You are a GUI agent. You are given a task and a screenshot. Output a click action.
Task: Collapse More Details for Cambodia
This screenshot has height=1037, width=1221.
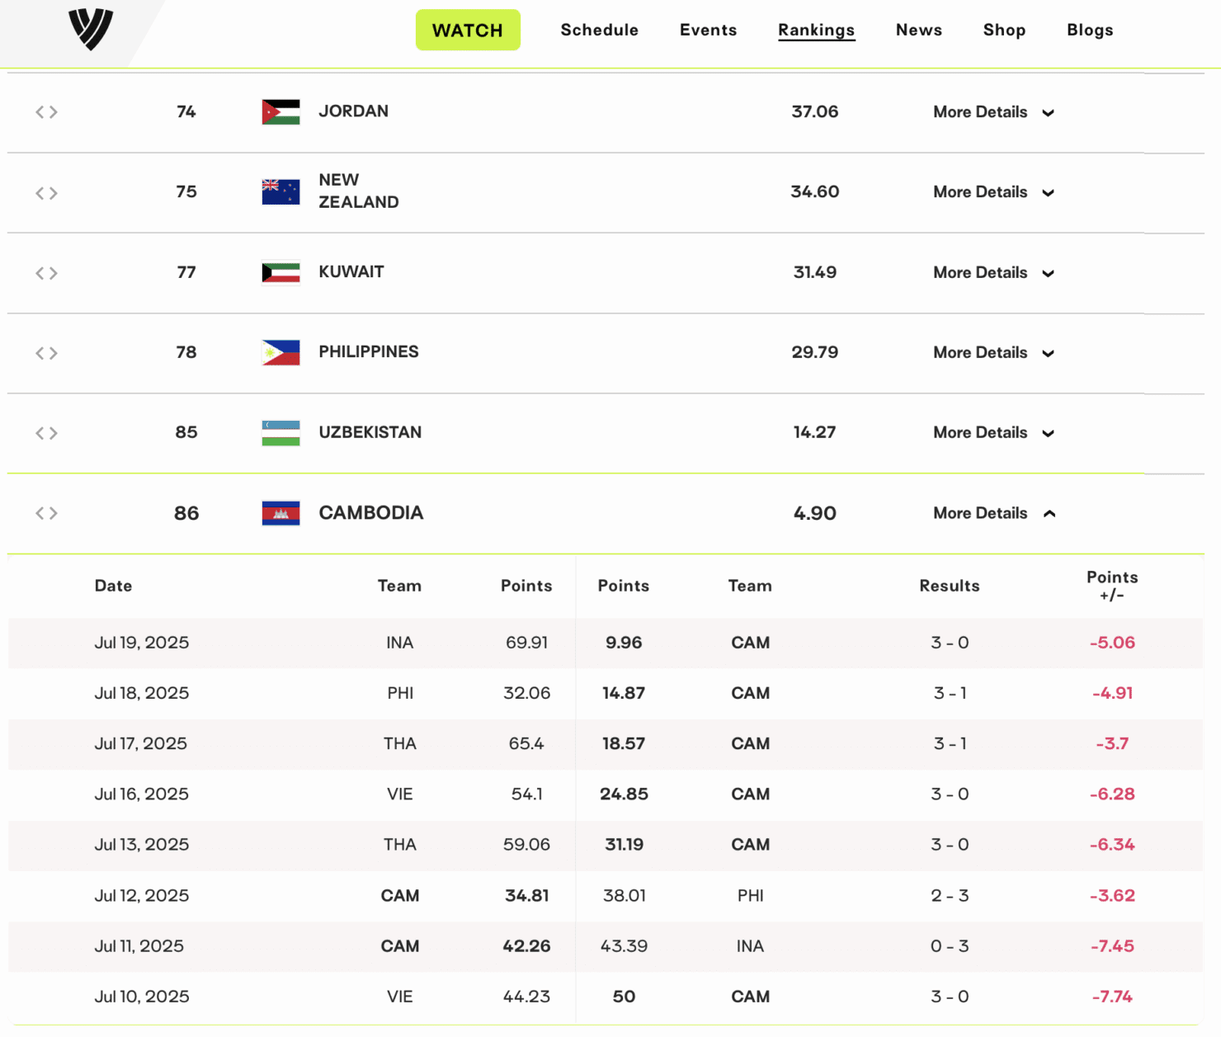click(x=993, y=513)
